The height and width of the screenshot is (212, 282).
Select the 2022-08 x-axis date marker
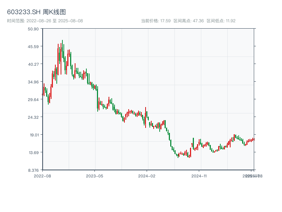[x=42, y=176]
